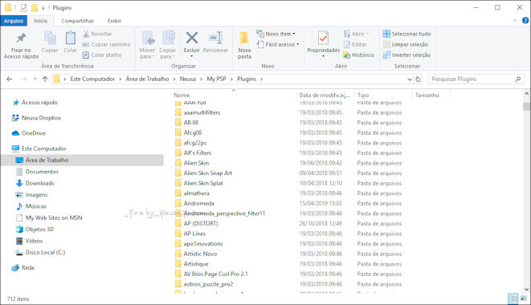
Task: Select Documentos in navigation pane
Action: click(x=42, y=172)
